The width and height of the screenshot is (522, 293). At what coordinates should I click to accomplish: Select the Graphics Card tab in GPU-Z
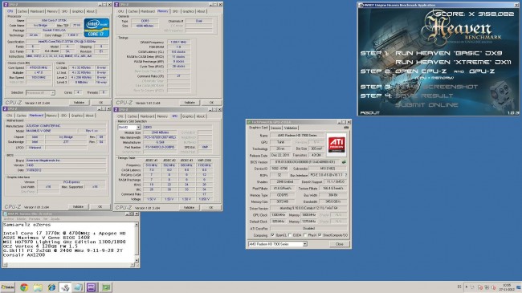pyautogui.click(x=259, y=128)
